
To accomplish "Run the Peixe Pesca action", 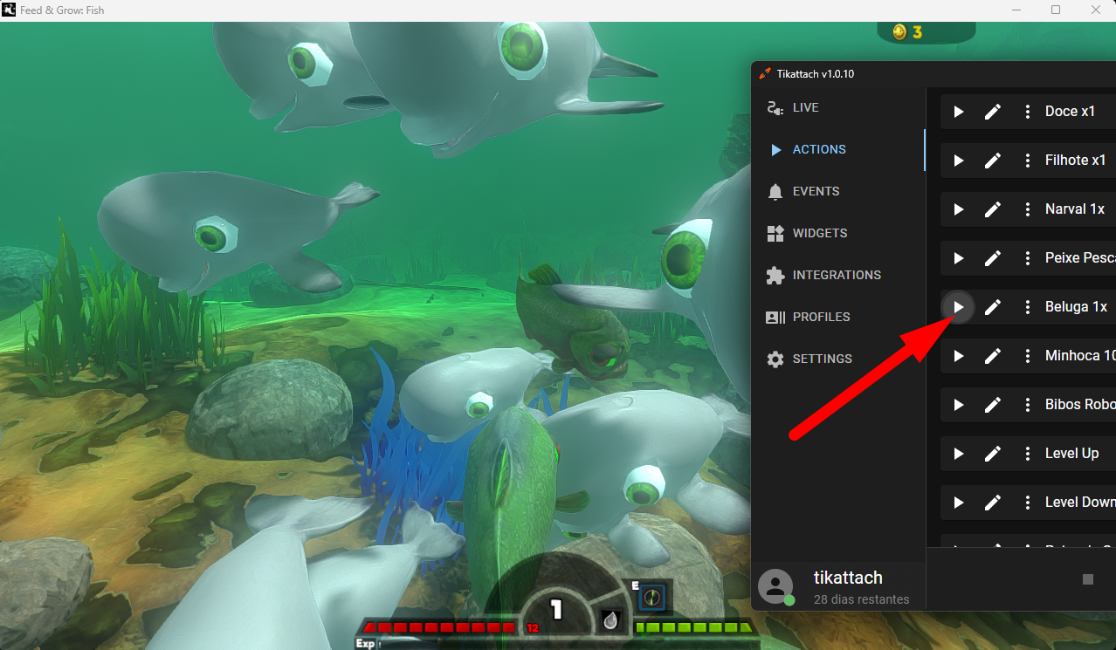I will 959,258.
